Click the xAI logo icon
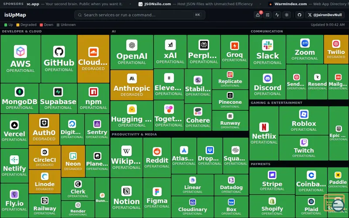This screenshot has width=349, height=218. click(170, 45)
